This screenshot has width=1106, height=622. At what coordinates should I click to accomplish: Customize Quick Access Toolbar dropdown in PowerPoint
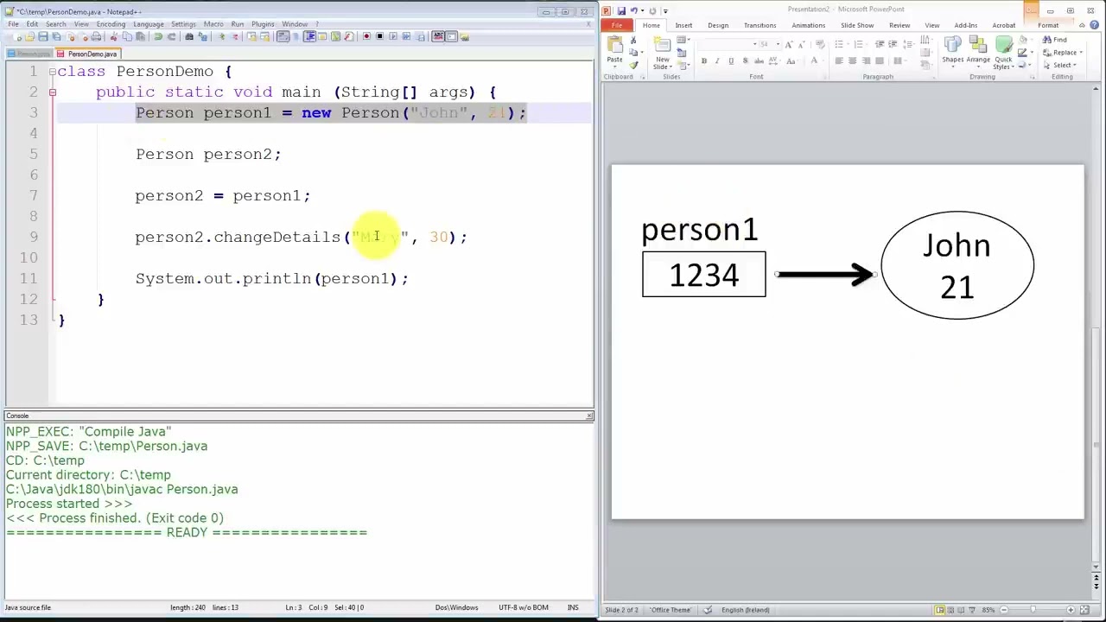(x=665, y=10)
